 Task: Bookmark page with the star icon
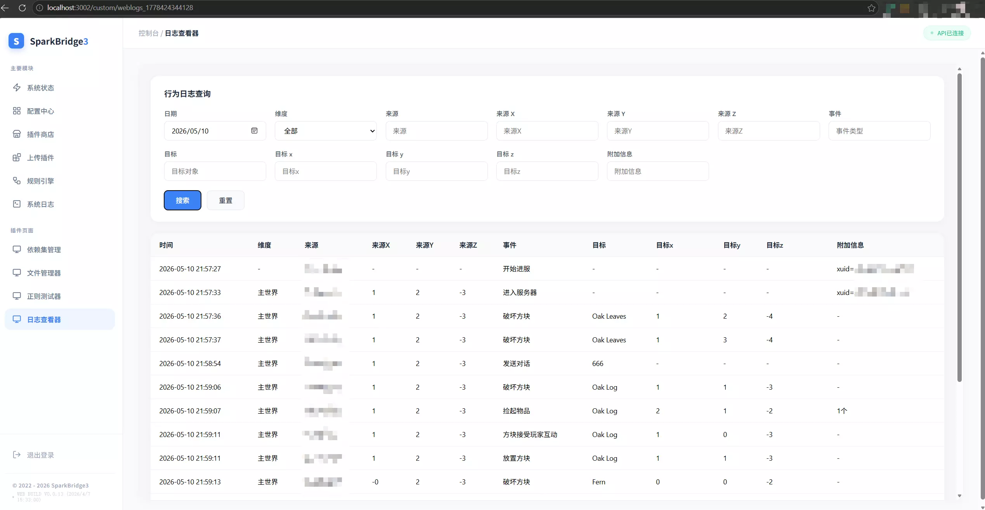pos(871,8)
